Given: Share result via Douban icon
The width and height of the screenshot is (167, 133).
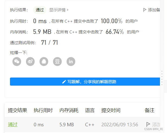Looking at the screenshot, I should coord(57,61).
